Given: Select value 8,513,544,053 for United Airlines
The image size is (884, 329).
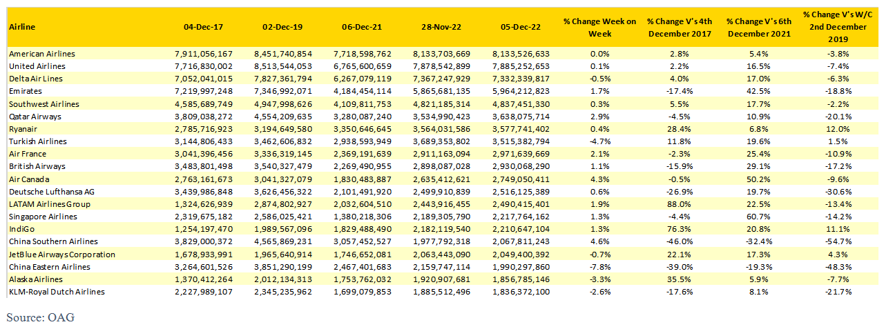Looking at the screenshot, I should (x=283, y=66).
